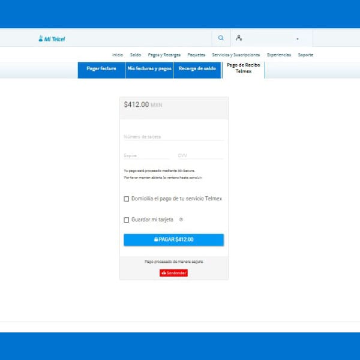Open the Experiencias menu item
This screenshot has height=360, width=360.
279,55
